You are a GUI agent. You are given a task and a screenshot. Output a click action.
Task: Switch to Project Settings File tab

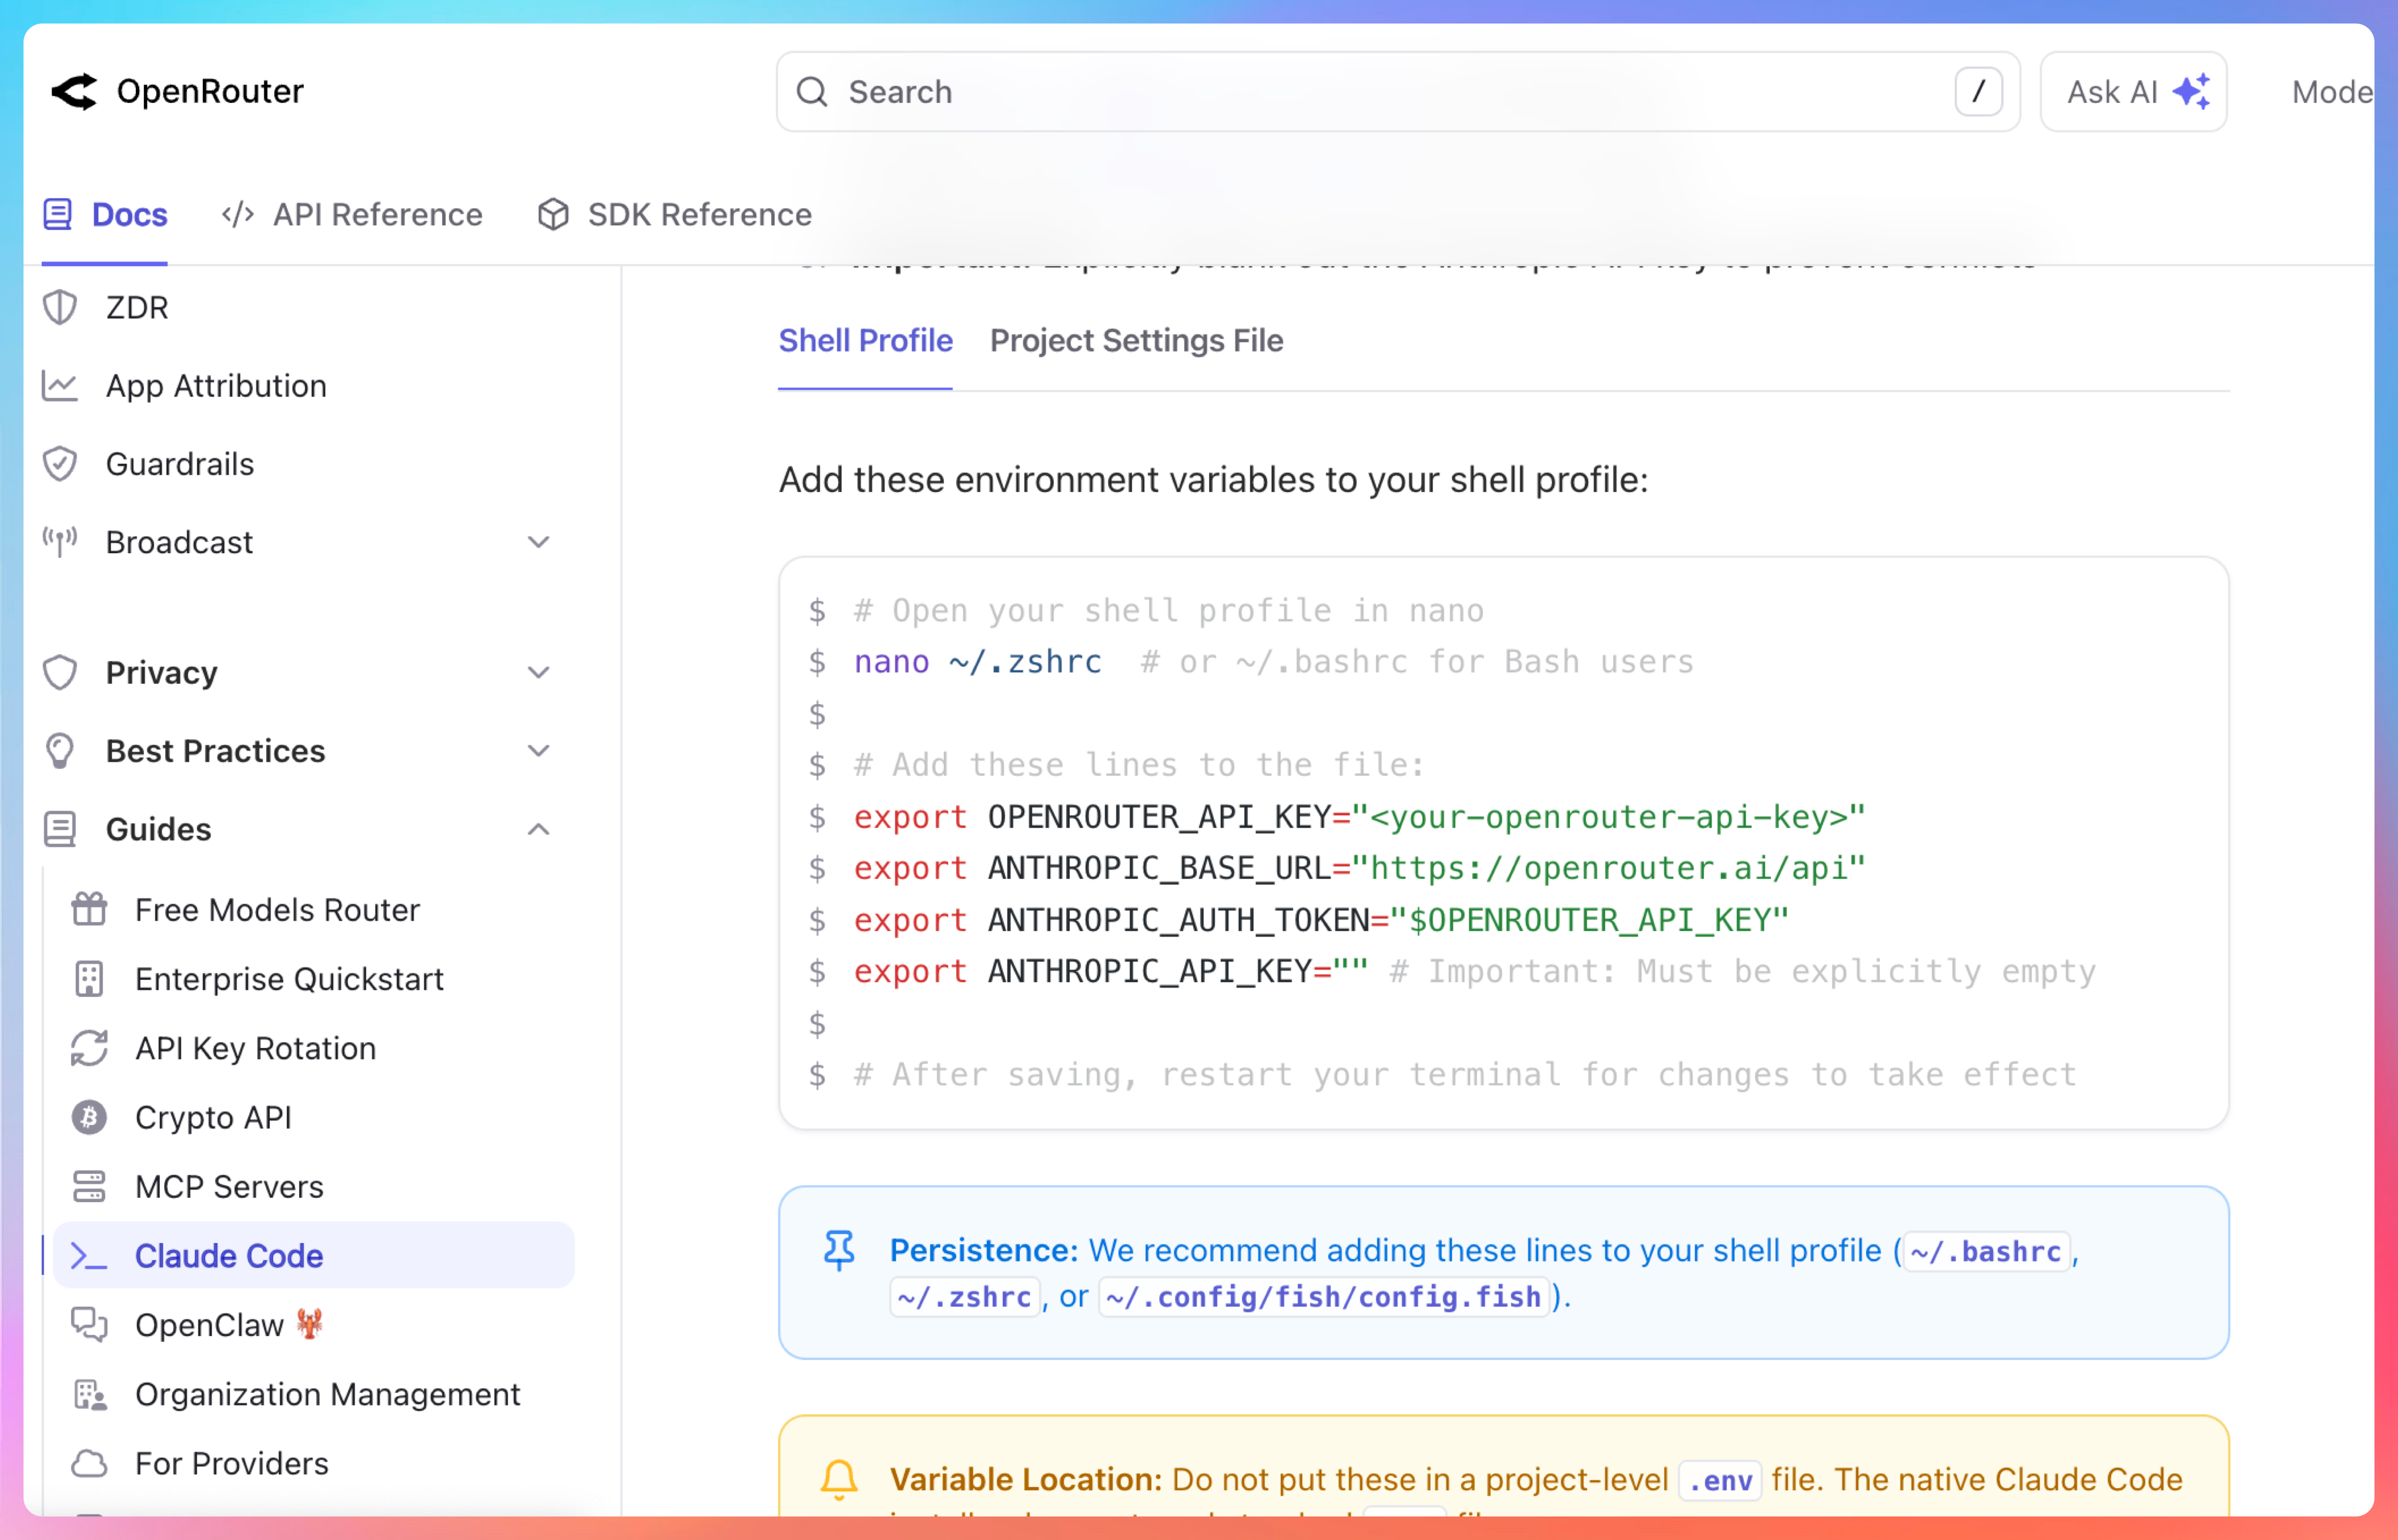coord(1136,341)
